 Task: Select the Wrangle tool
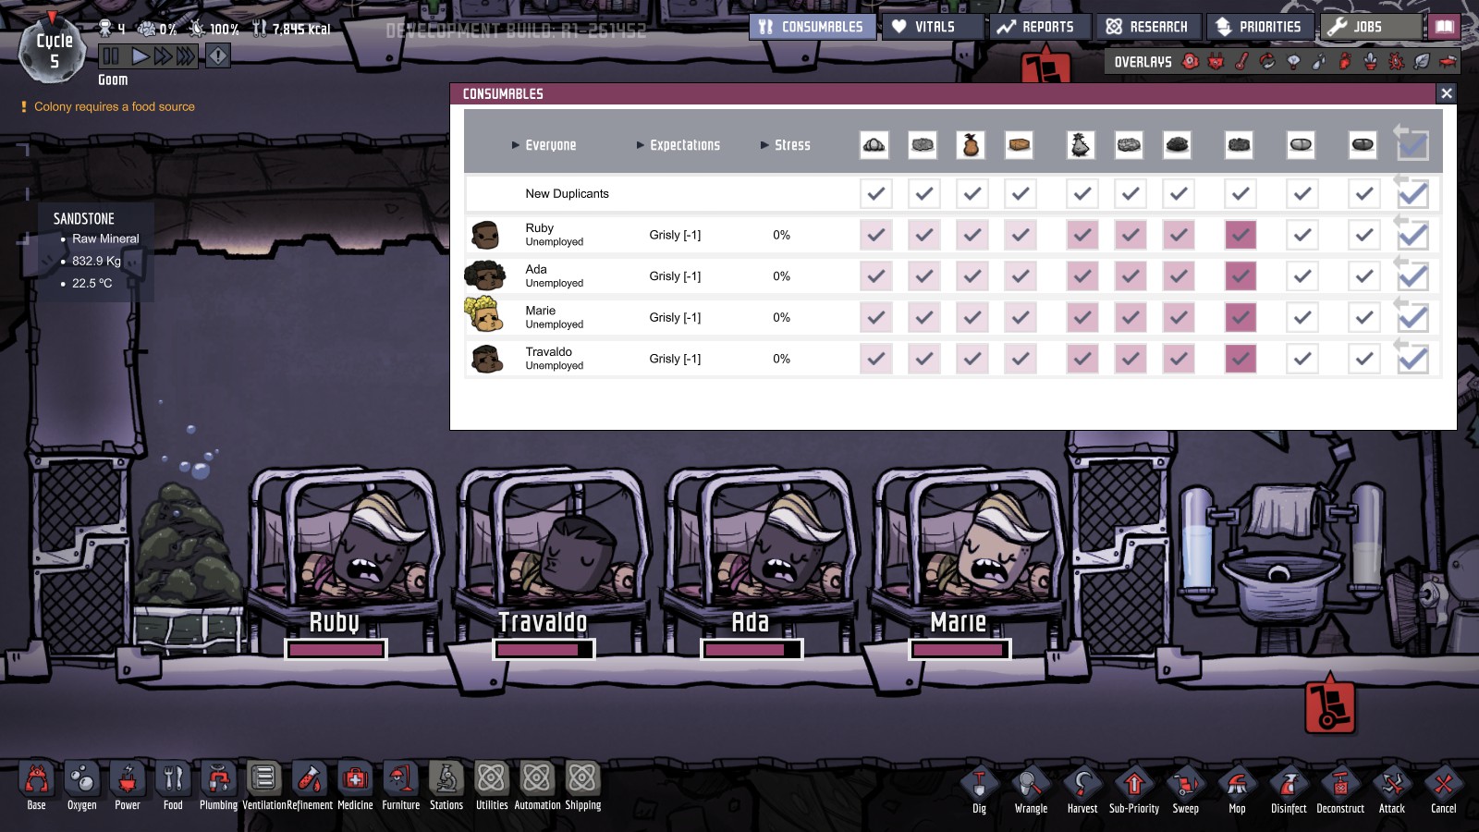pyautogui.click(x=1031, y=790)
